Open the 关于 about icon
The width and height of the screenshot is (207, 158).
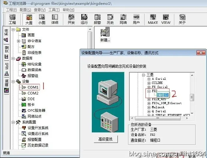pyautogui.click(x=182, y=19)
